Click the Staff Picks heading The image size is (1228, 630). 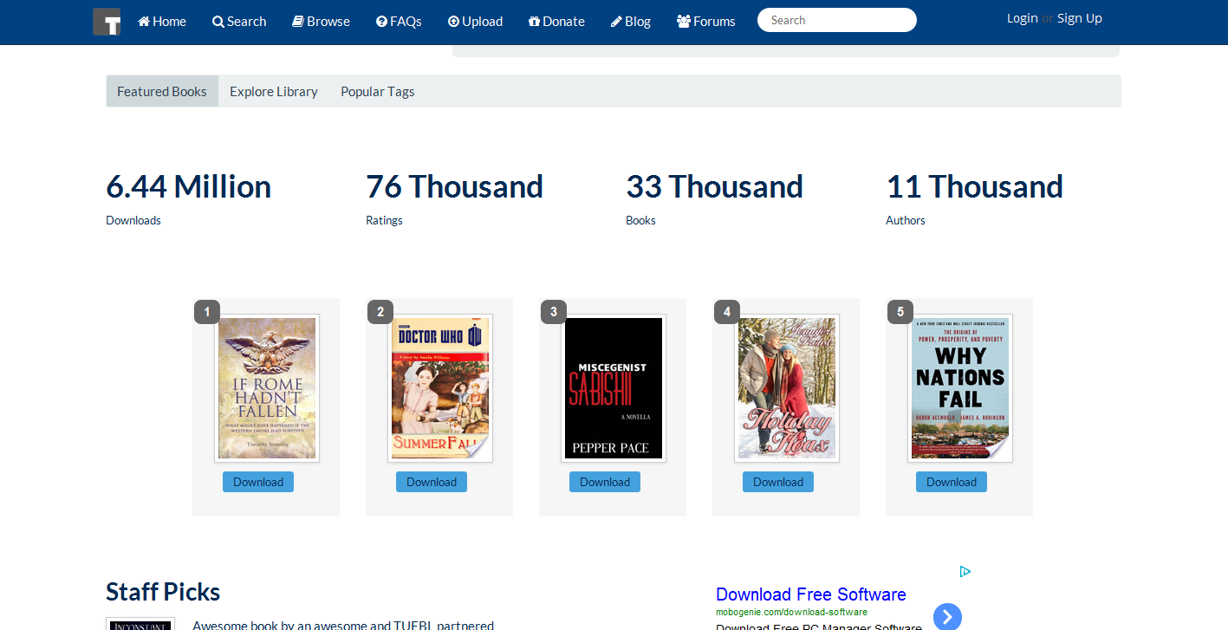(163, 592)
